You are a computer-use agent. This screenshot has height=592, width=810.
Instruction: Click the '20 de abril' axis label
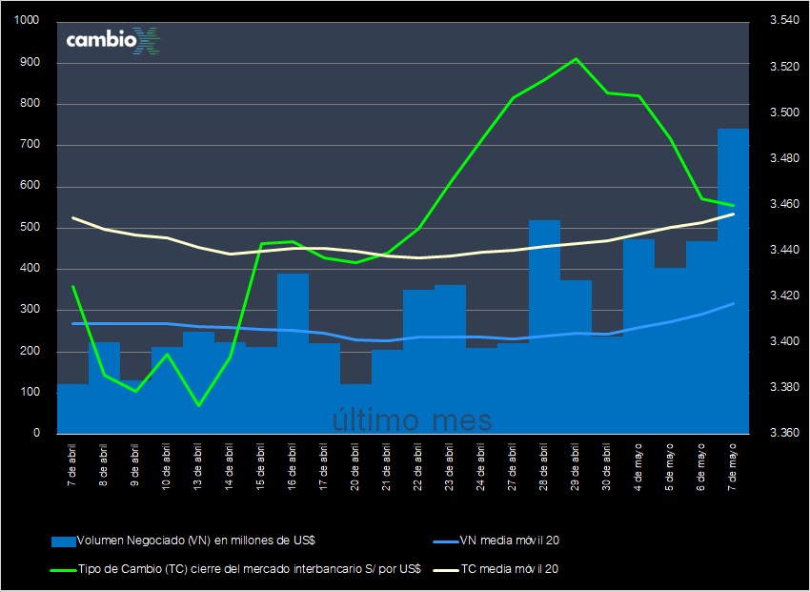[354, 466]
